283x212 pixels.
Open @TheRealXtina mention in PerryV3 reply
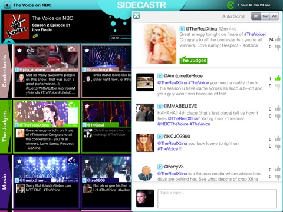coord(172,174)
